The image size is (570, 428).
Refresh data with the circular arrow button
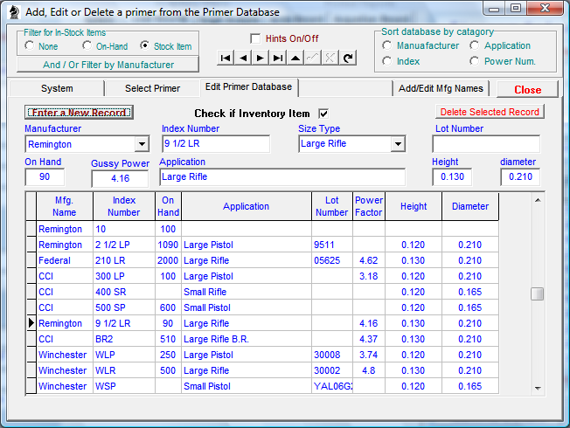[348, 58]
